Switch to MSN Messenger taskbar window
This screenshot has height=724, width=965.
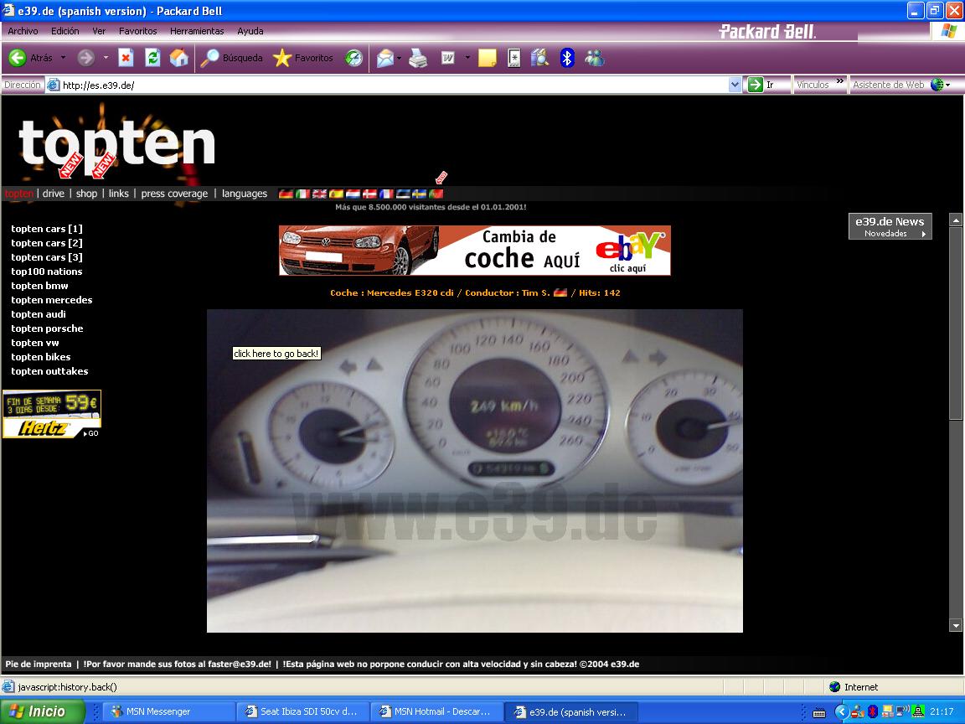coord(168,711)
